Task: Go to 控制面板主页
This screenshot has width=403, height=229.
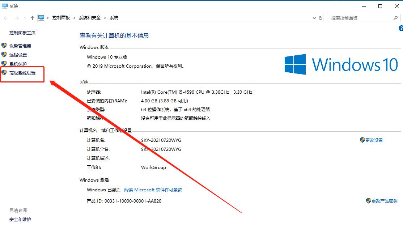Action: pyautogui.click(x=22, y=33)
